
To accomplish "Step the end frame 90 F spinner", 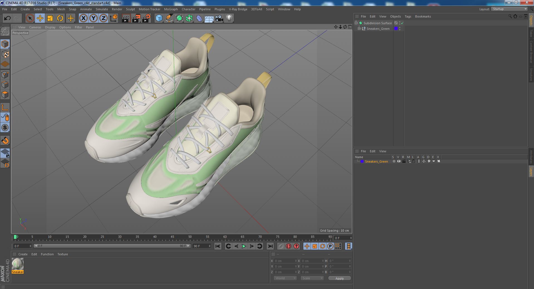I will 209,246.
